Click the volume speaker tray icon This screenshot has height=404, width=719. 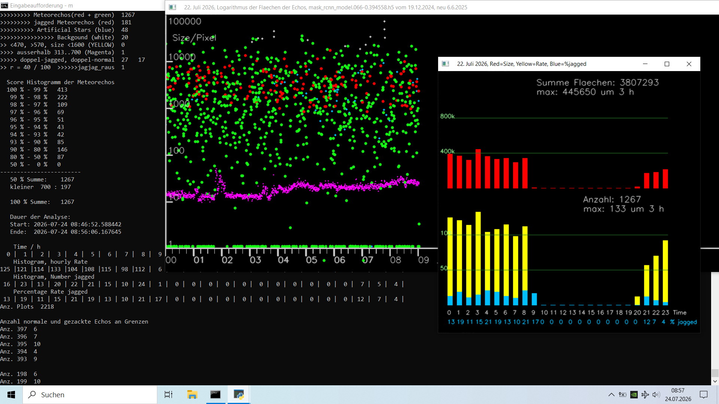(656, 395)
